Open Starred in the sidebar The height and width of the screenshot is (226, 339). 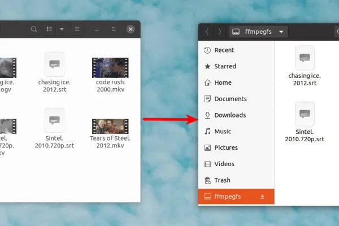click(x=236, y=67)
